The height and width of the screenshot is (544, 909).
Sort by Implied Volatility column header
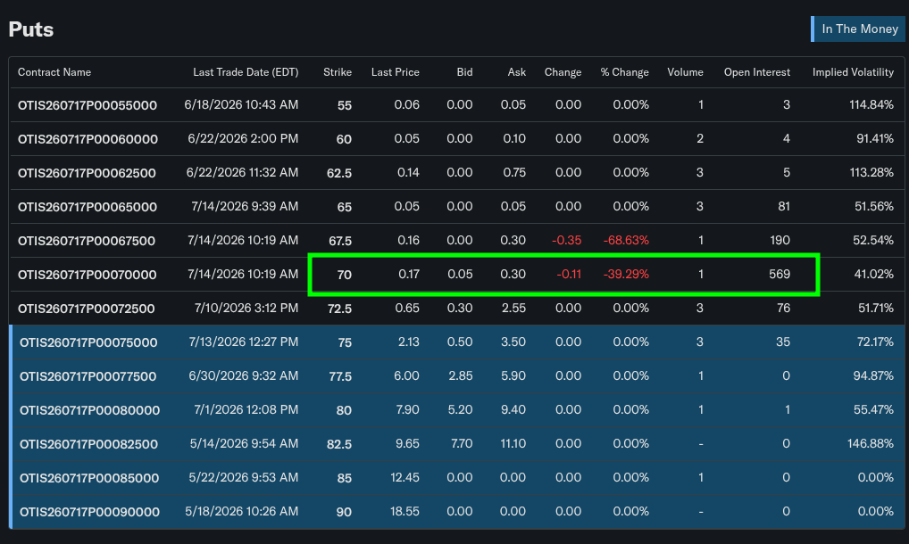pyautogui.click(x=853, y=72)
